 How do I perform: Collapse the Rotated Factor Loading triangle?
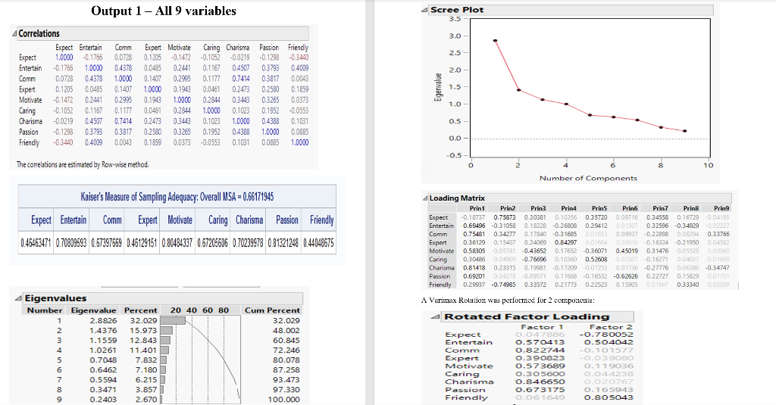pyautogui.click(x=437, y=317)
